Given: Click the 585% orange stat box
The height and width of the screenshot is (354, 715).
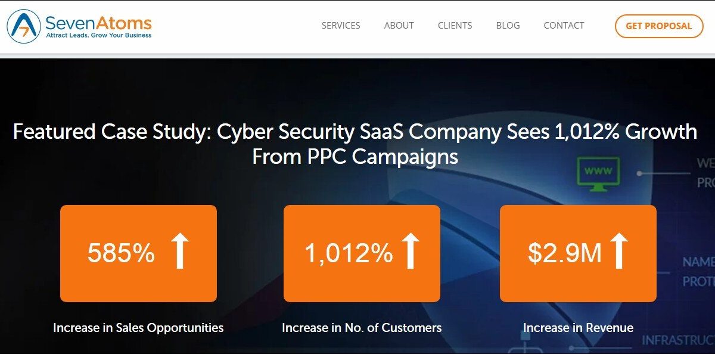Looking at the screenshot, I should (x=138, y=253).
